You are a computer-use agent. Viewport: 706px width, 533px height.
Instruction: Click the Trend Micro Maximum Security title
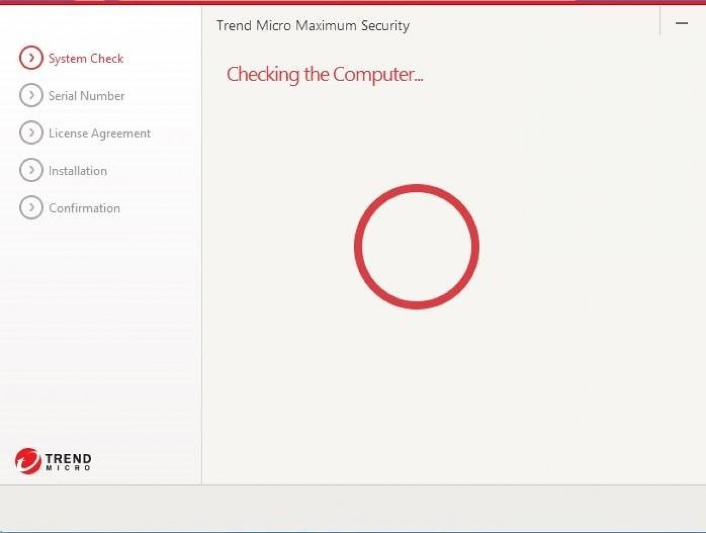(313, 26)
